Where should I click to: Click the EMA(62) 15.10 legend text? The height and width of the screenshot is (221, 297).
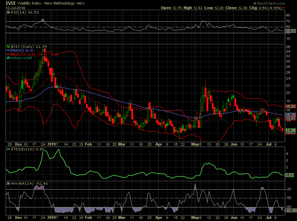pos(22,51)
